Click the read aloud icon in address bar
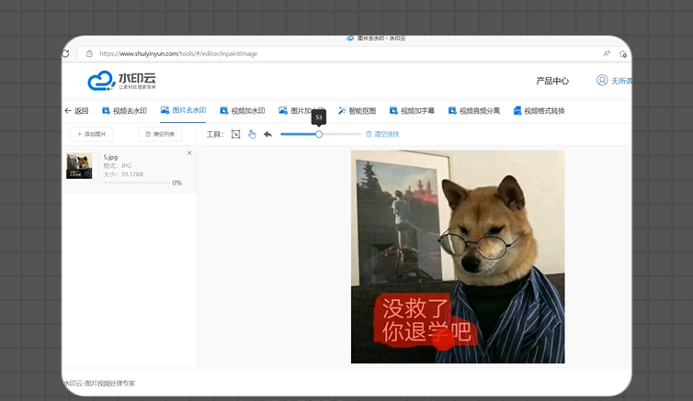Image resolution: width=693 pixels, height=401 pixels. point(607,53)
